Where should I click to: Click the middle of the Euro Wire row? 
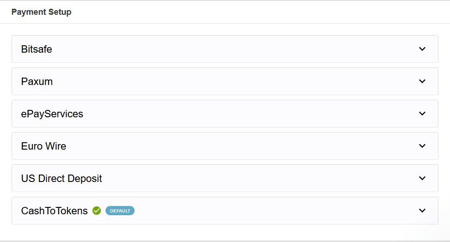pyautogui.click(x=225, y=146)
